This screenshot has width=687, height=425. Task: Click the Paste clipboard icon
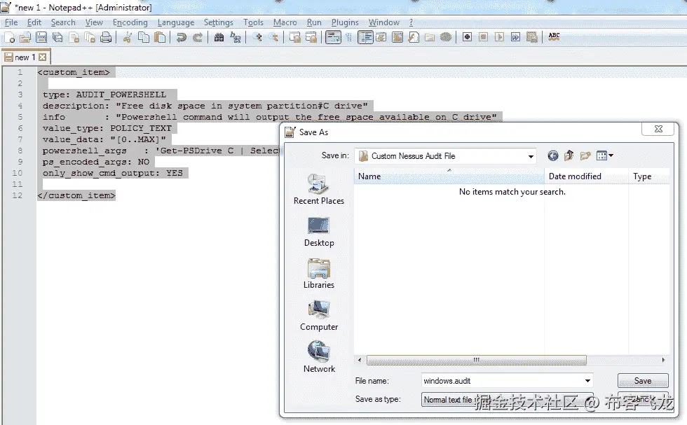point(160,38)
